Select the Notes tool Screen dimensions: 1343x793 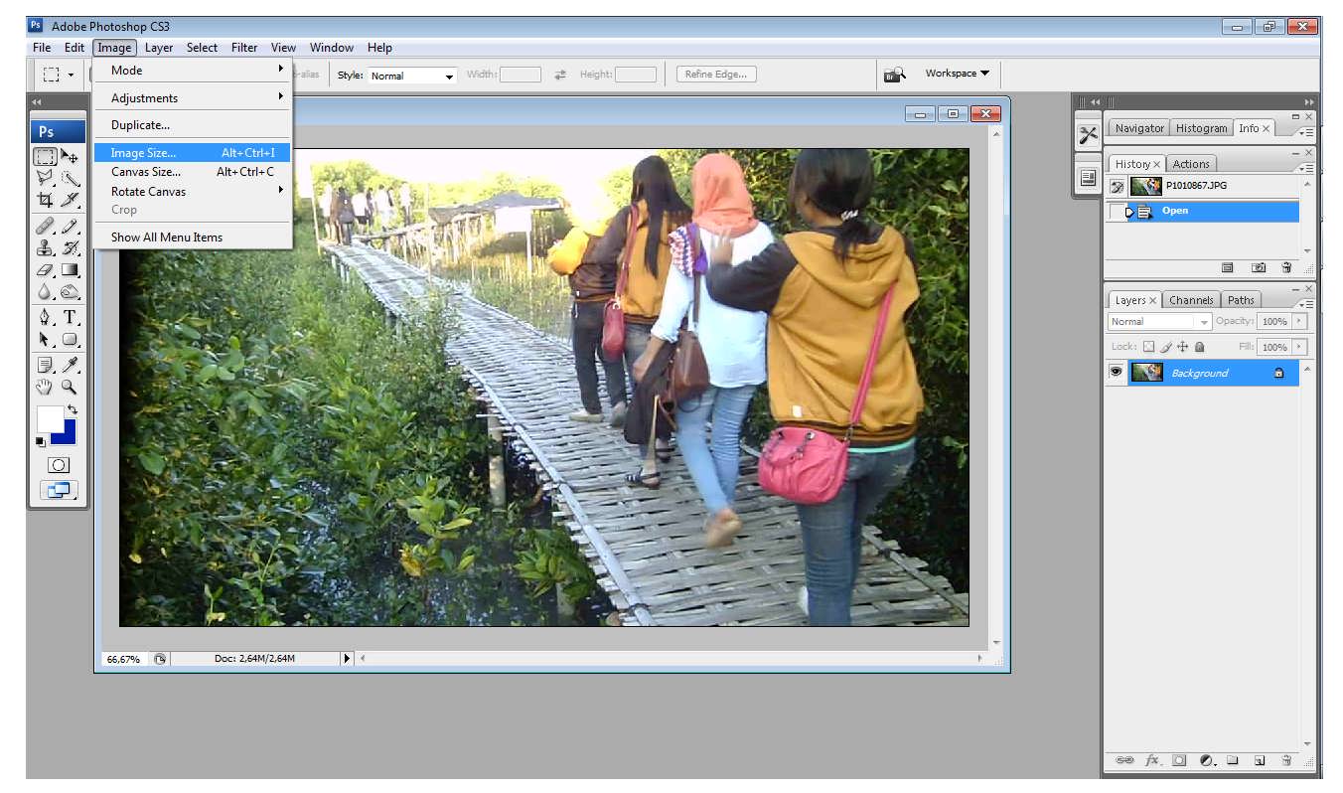46,366
